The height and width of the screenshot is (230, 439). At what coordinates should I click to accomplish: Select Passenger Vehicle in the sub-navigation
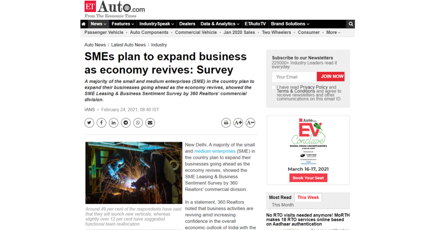click(x=104, y=33)
